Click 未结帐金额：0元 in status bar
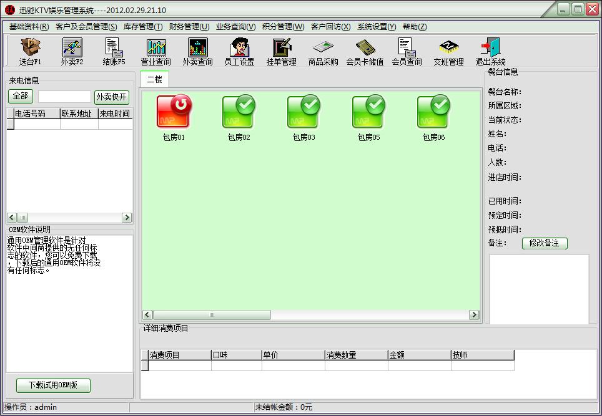This screenshot has width=602, height=416. click(284, 407)
